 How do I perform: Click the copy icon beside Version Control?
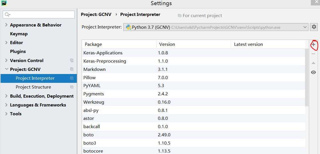[72, 60]
